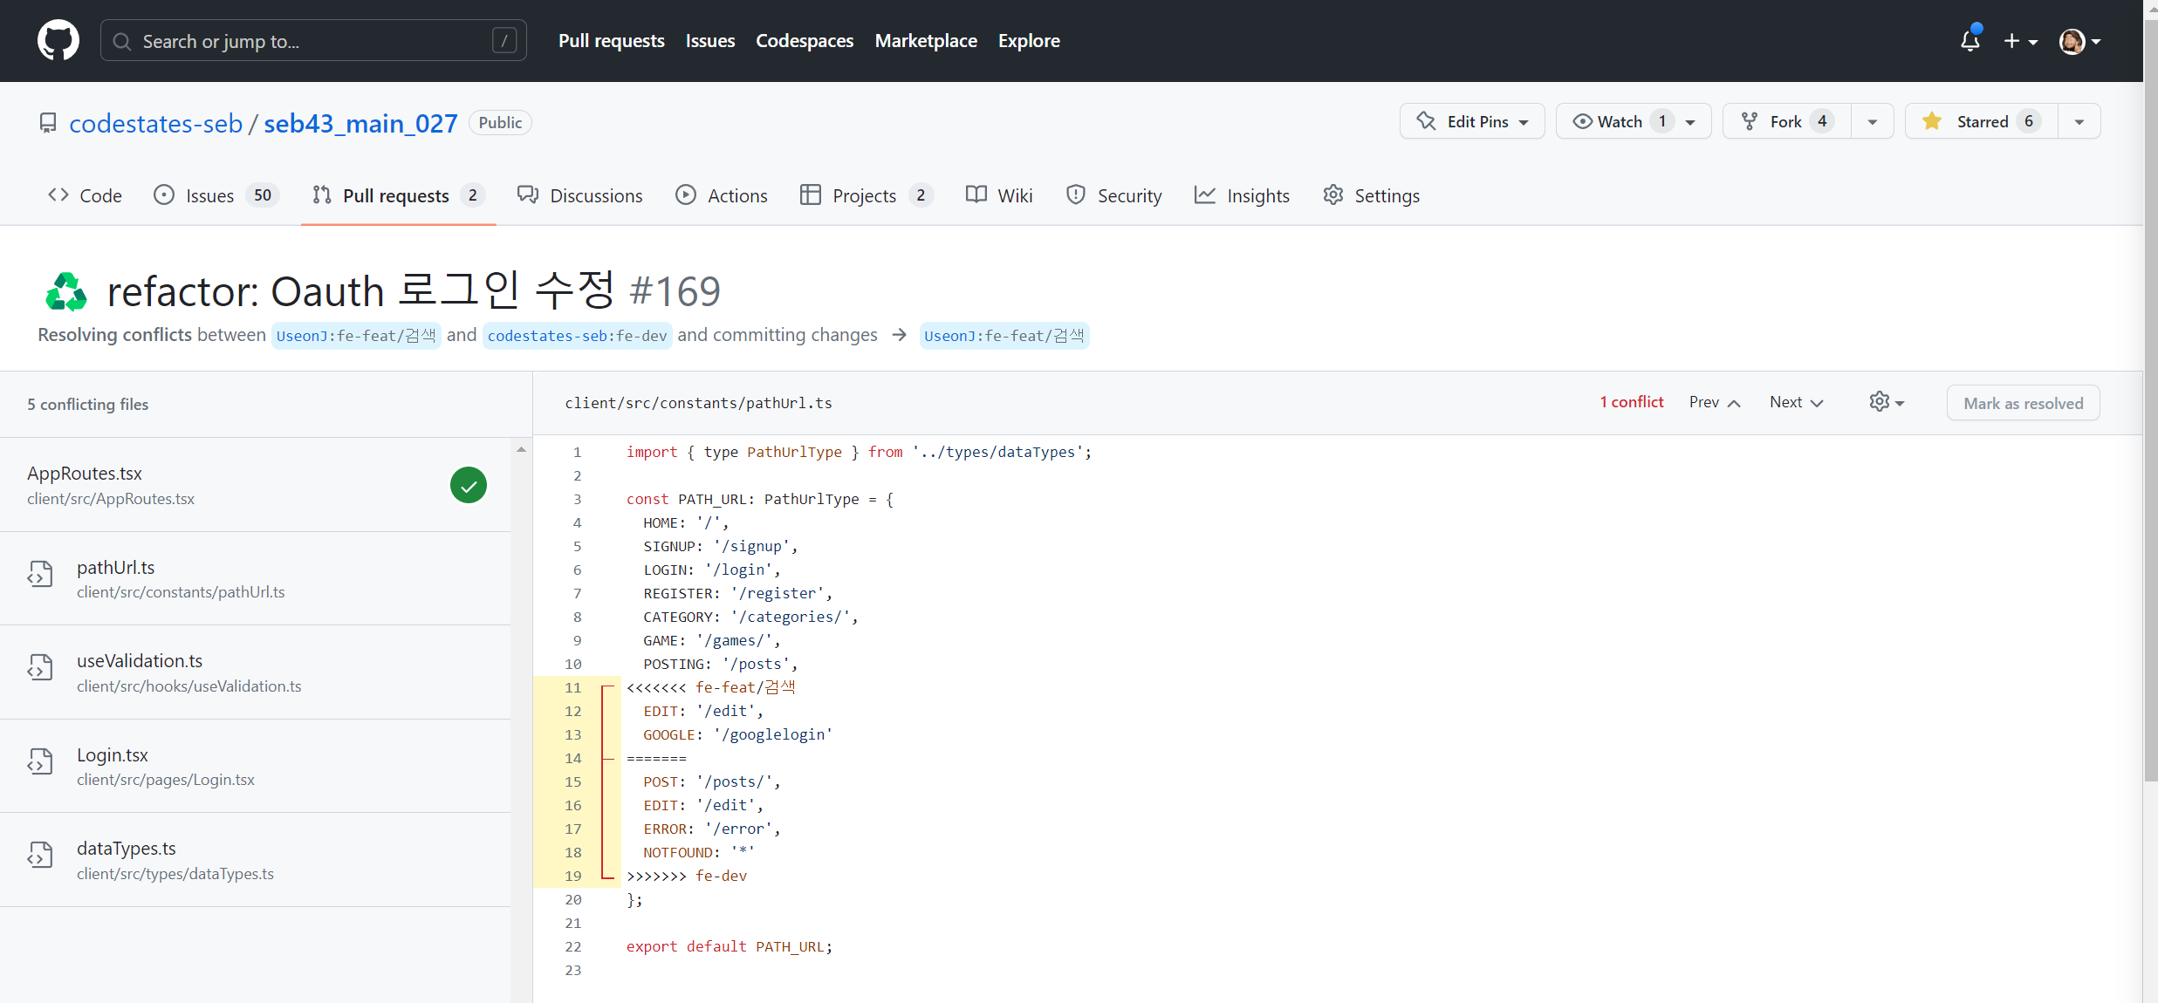
Task: Open the editor settings gear menu
Action: tap(1886, 402)
